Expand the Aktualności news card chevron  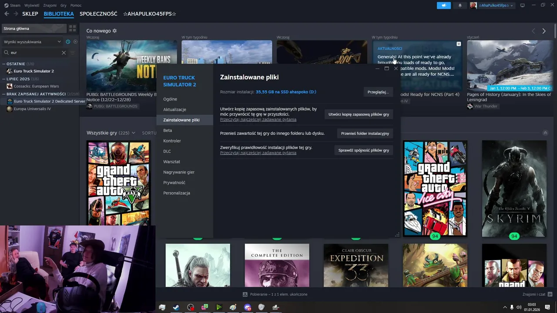(x=459, y=44)
